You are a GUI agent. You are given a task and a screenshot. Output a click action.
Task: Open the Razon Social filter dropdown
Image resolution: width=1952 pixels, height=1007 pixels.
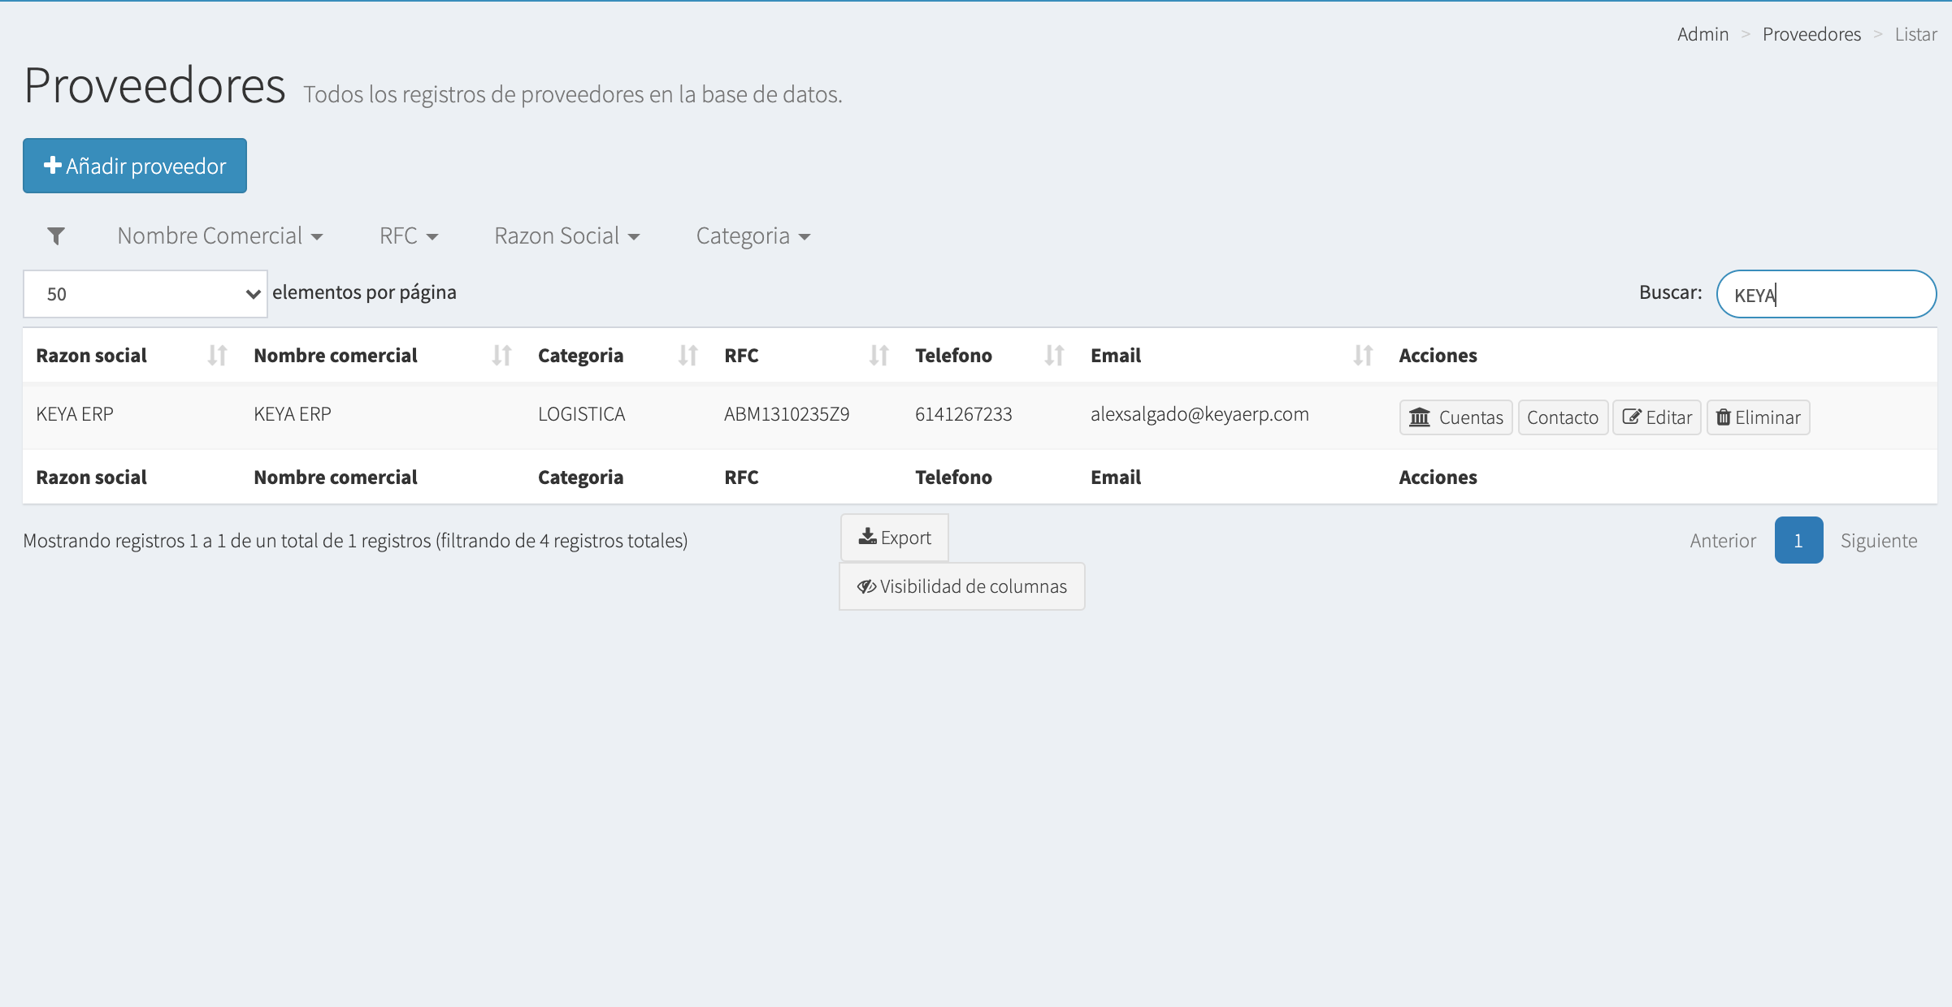click(x=566, y=236)
